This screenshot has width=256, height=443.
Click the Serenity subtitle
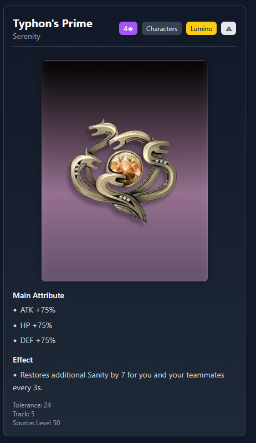(27, 37)
